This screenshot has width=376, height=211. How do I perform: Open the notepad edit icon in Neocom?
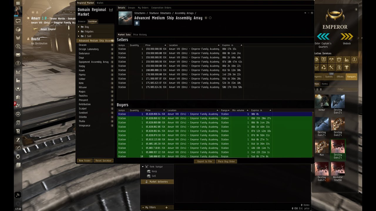coord(18,148)
